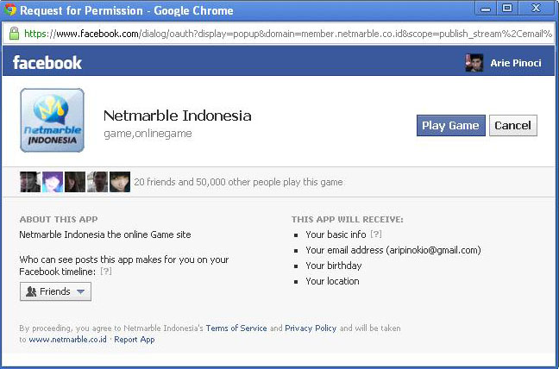The width and height of the screenshot is (559, 369).
Task: Click the third friend avatar thumbnail
Action: coord(75,182)
